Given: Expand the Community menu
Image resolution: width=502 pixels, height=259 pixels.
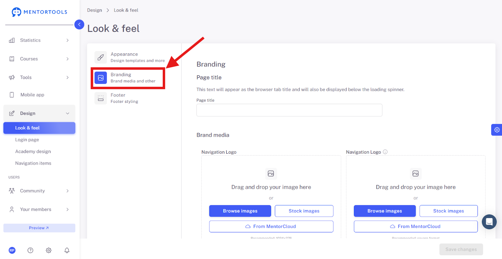Looking at the screenshot, I should coord(39,191).
